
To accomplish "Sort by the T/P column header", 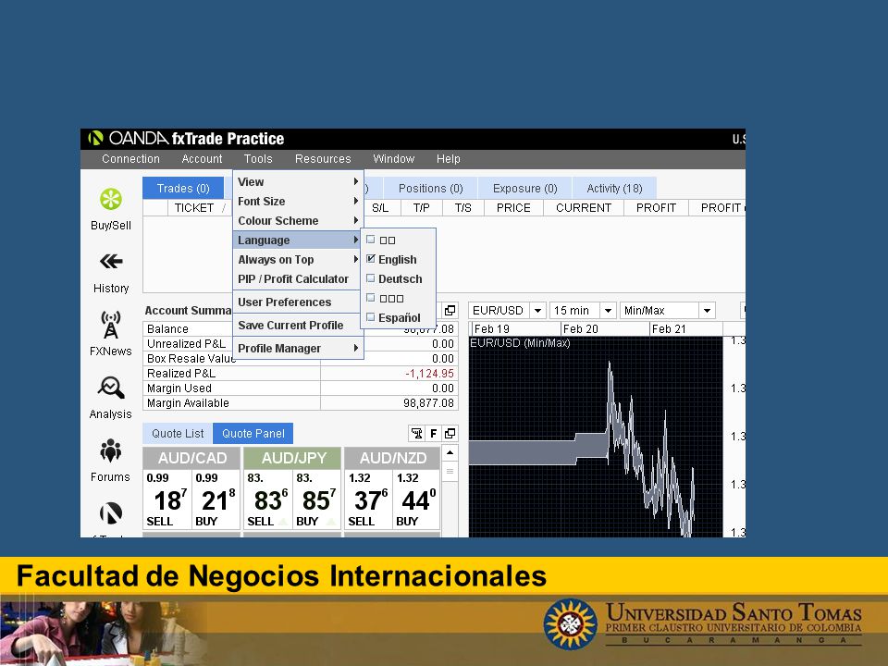I will point(422,208).
